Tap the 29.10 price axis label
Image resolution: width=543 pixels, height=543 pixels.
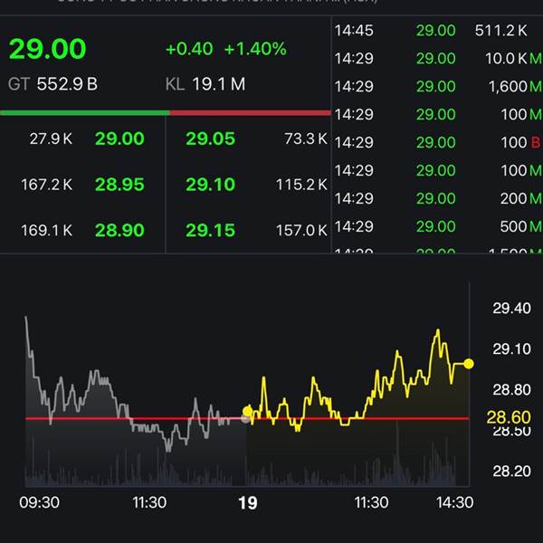[511, 348]
